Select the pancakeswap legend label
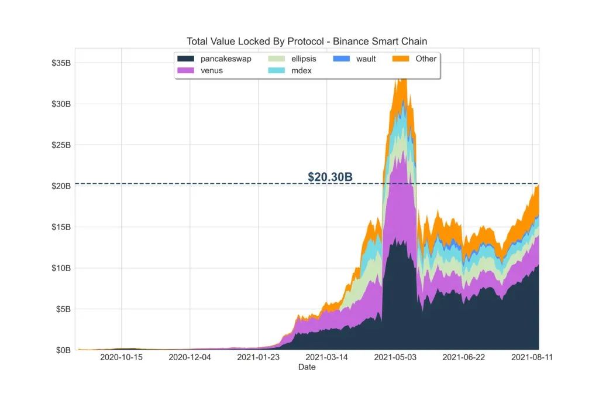Viewport: 599px width, 400px height. 226,59
